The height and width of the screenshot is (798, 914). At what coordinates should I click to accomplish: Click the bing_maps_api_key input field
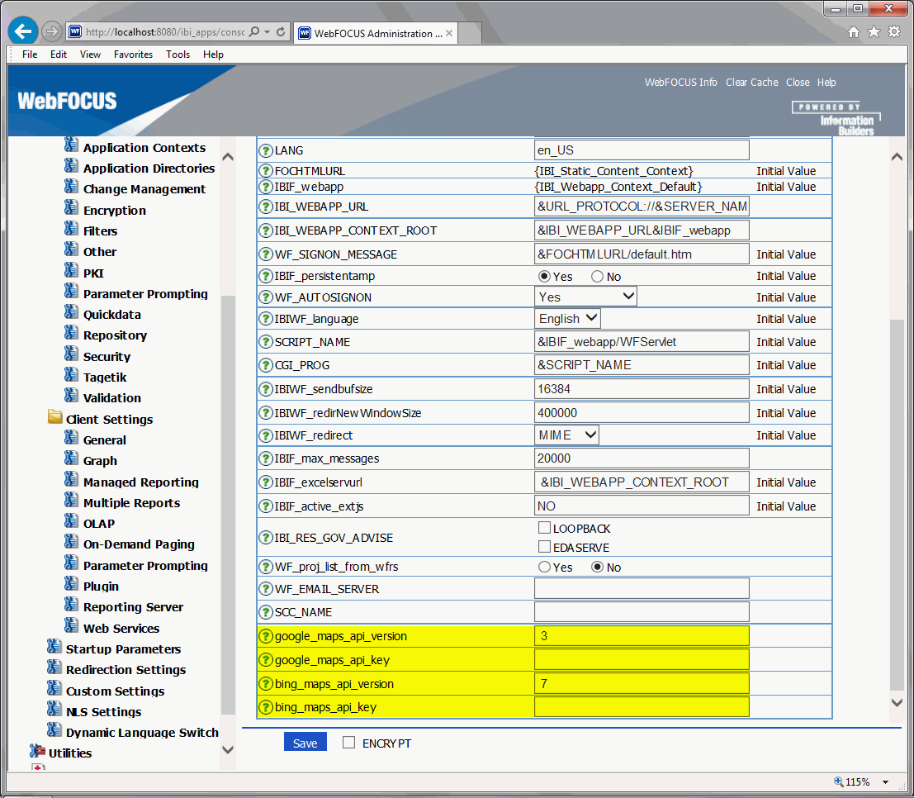pos(642,707)
